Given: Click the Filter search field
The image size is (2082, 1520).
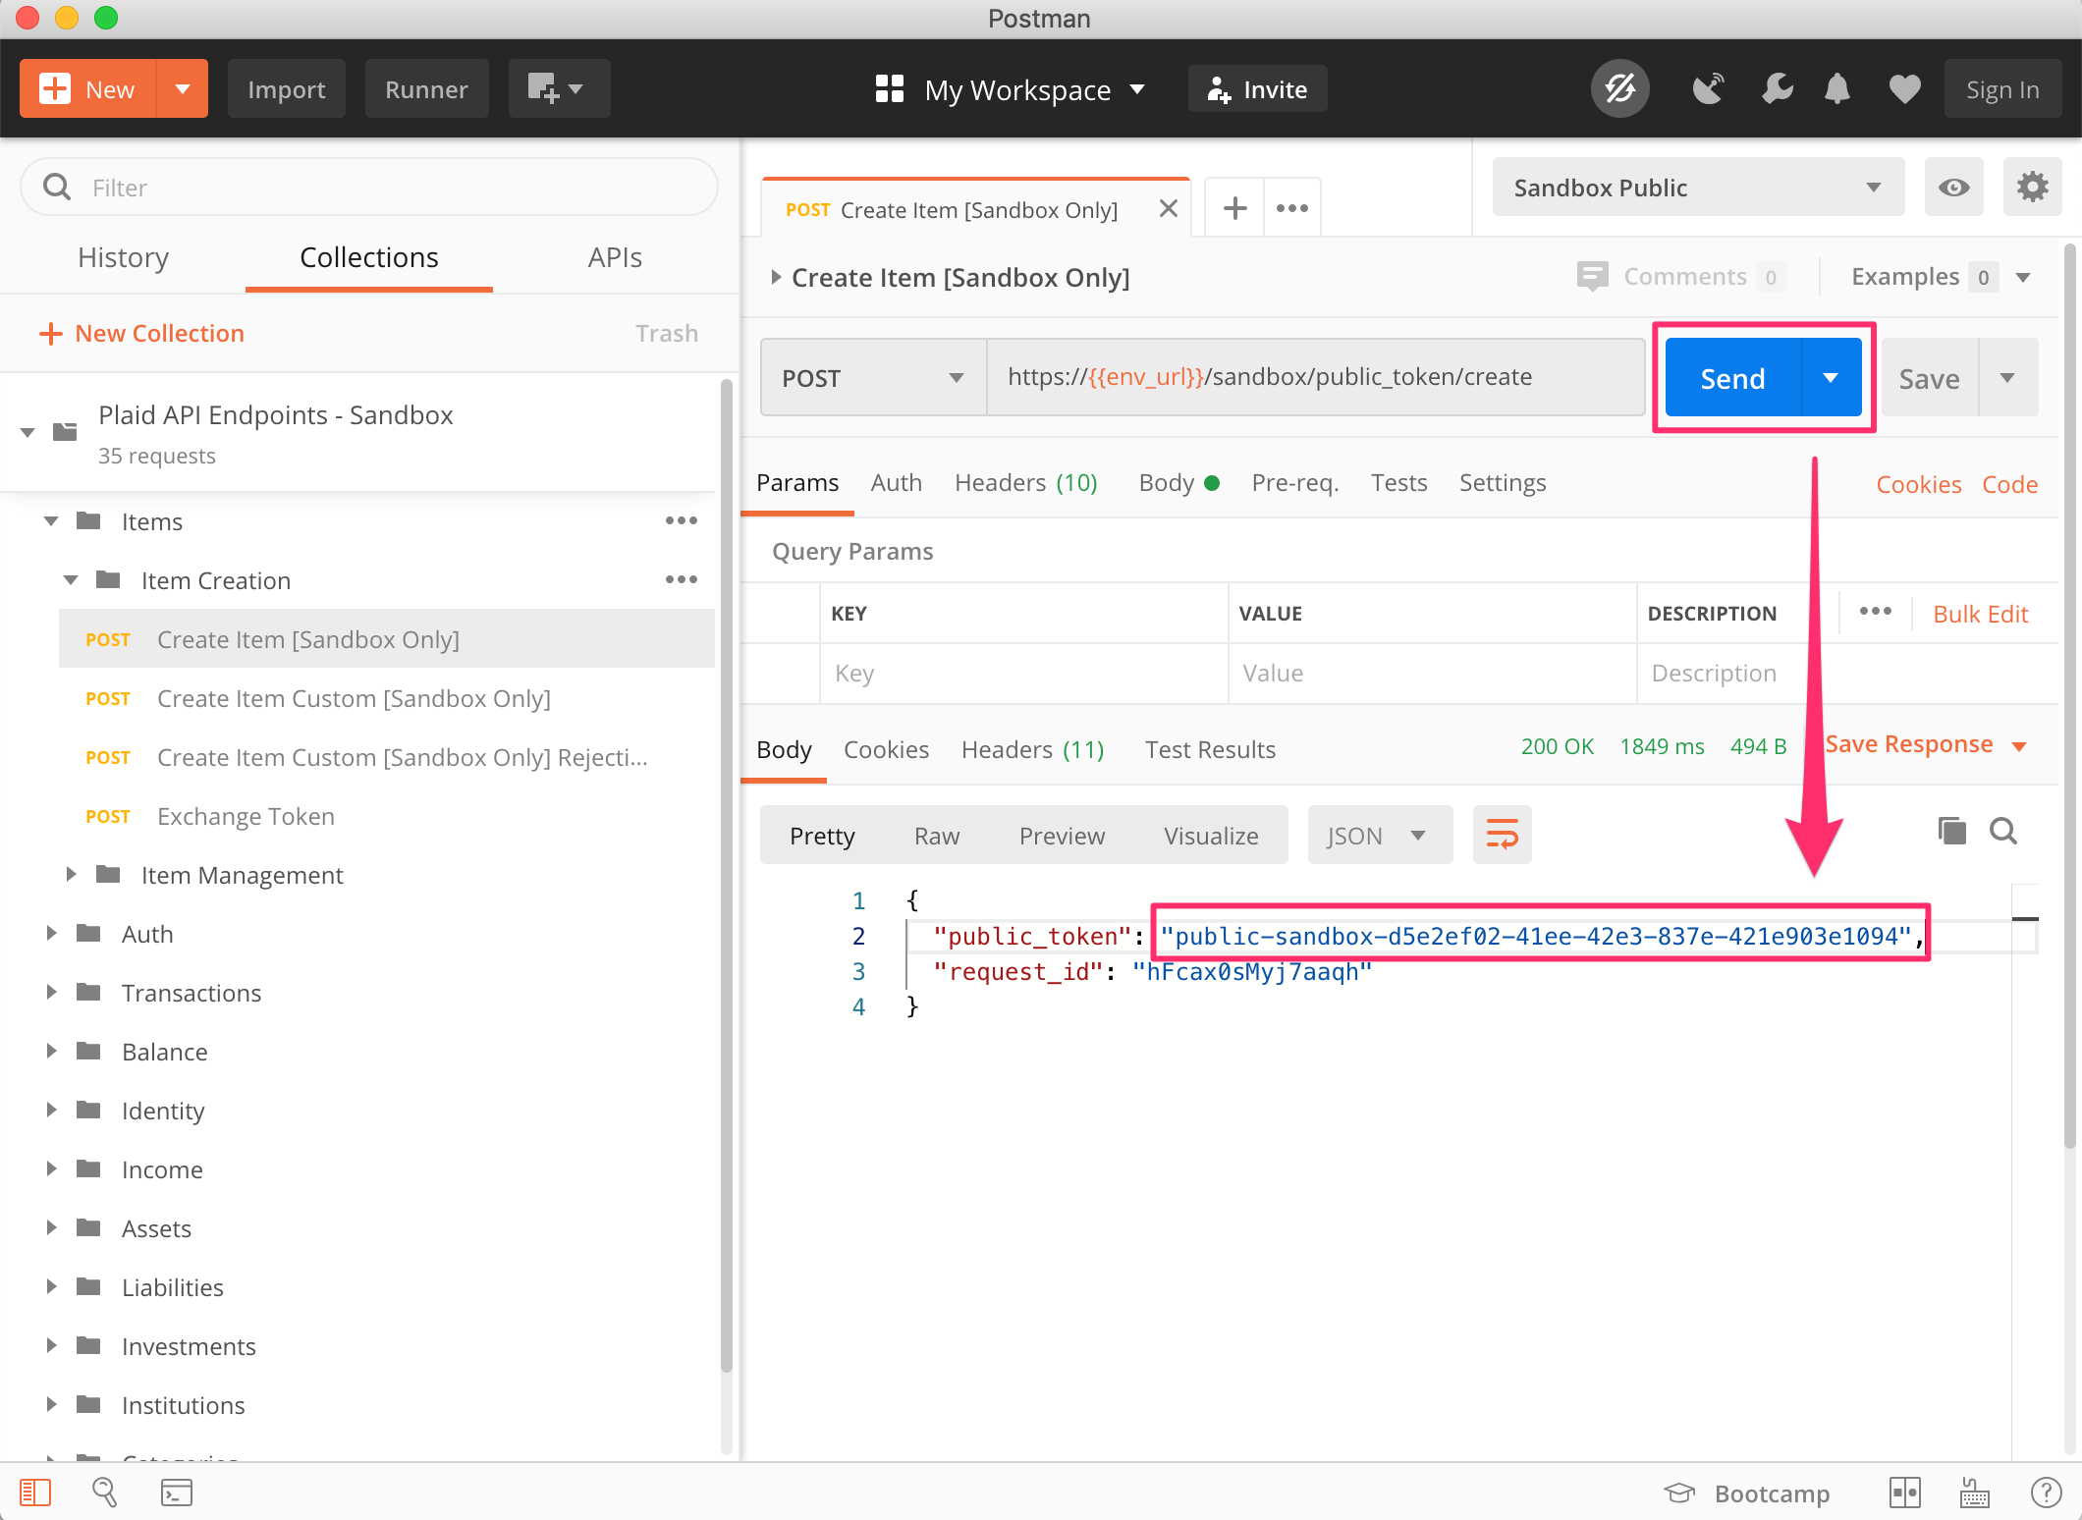Looking at the screenshot, I should point(369,187).
